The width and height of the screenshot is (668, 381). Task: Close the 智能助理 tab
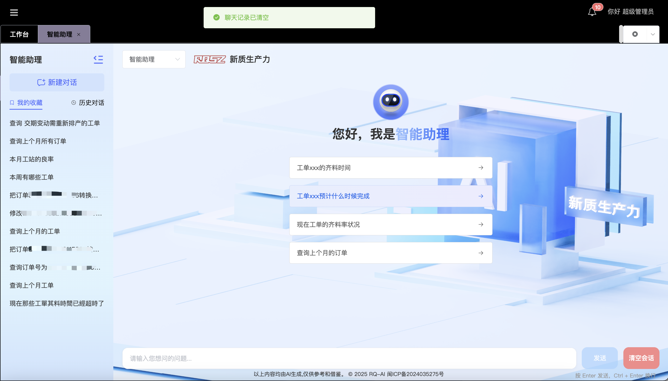tap(79, 35)
